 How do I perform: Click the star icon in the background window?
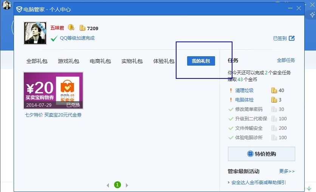click(x=312, y=15)
